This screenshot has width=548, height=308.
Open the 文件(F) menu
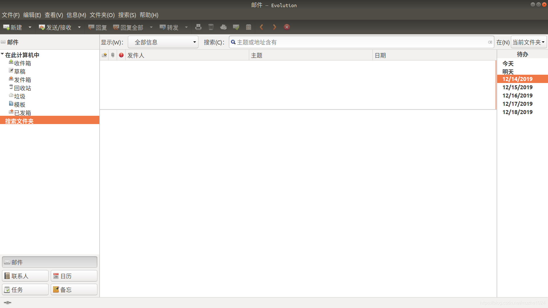11,15
